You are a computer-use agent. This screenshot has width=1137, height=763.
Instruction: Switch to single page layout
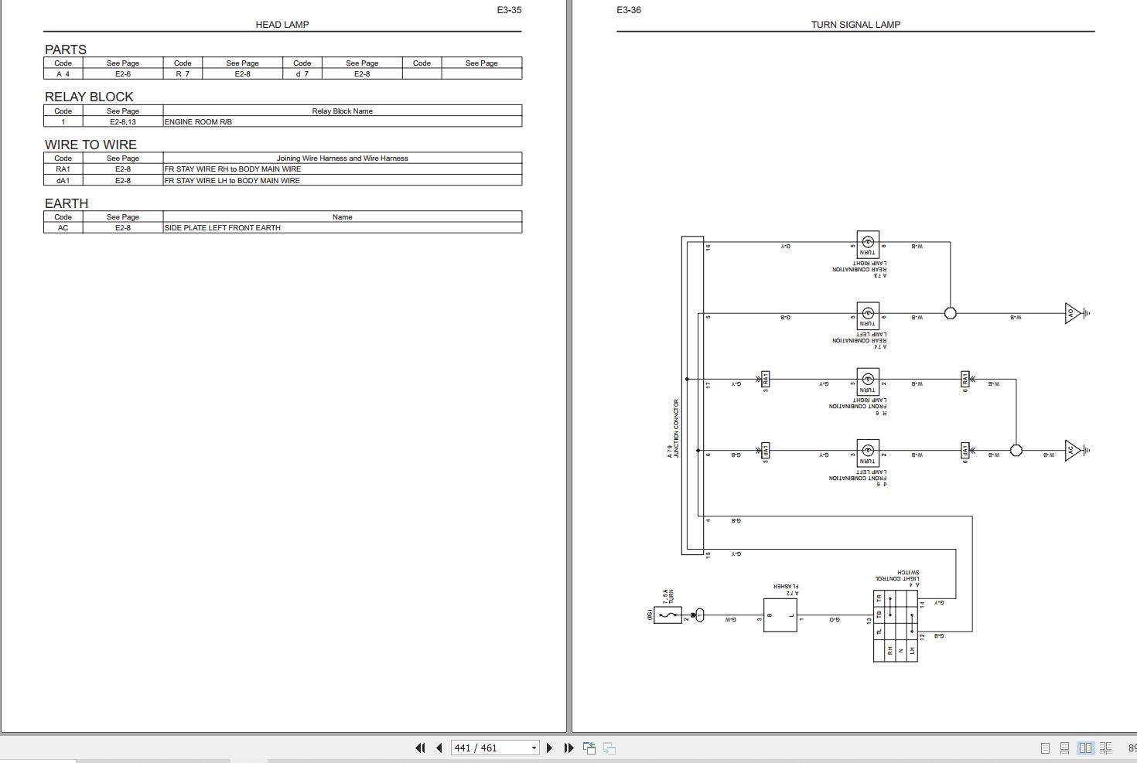click(x=1045, y=748)
